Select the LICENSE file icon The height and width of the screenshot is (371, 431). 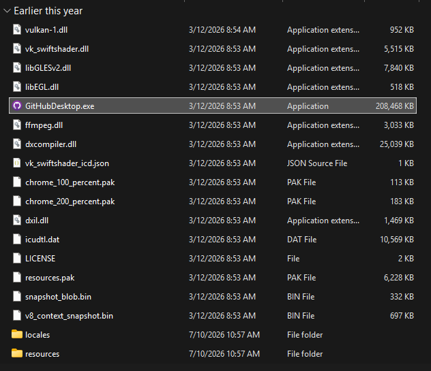click(17, 259)
